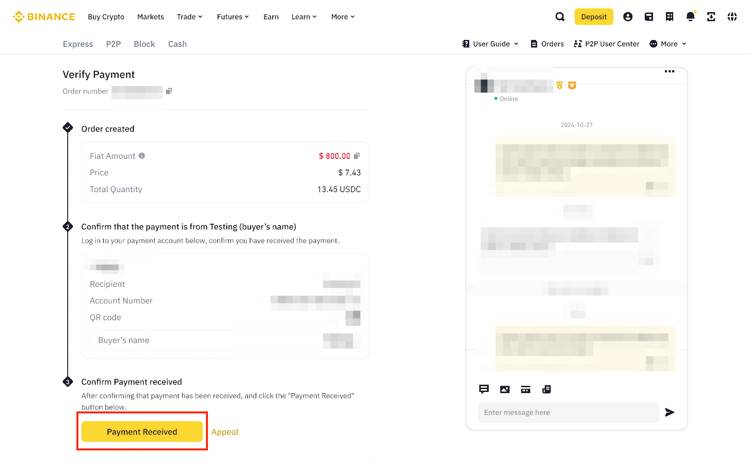751x463 pixels.
Task: Open the blurred QR code thumbnail
Action: (353, 318)
